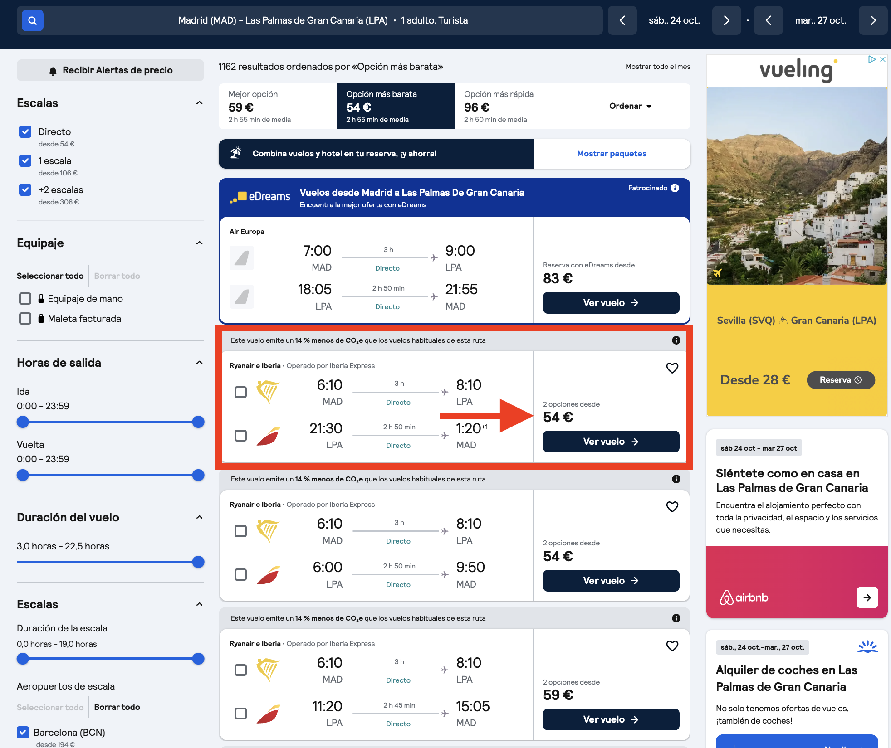Select the 11:20 LPA return flight checkbox
Screen dimensions: 891x748
[240, 714]
